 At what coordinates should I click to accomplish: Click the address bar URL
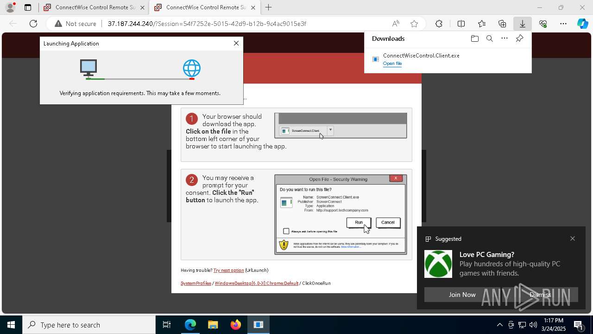coord(207,24)
